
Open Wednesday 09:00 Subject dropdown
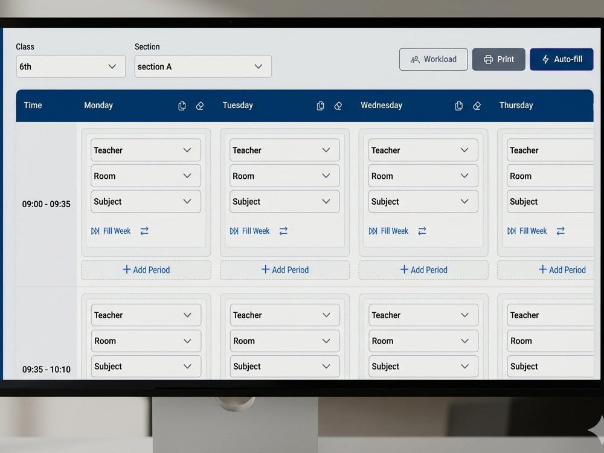(x=423, y=201)
